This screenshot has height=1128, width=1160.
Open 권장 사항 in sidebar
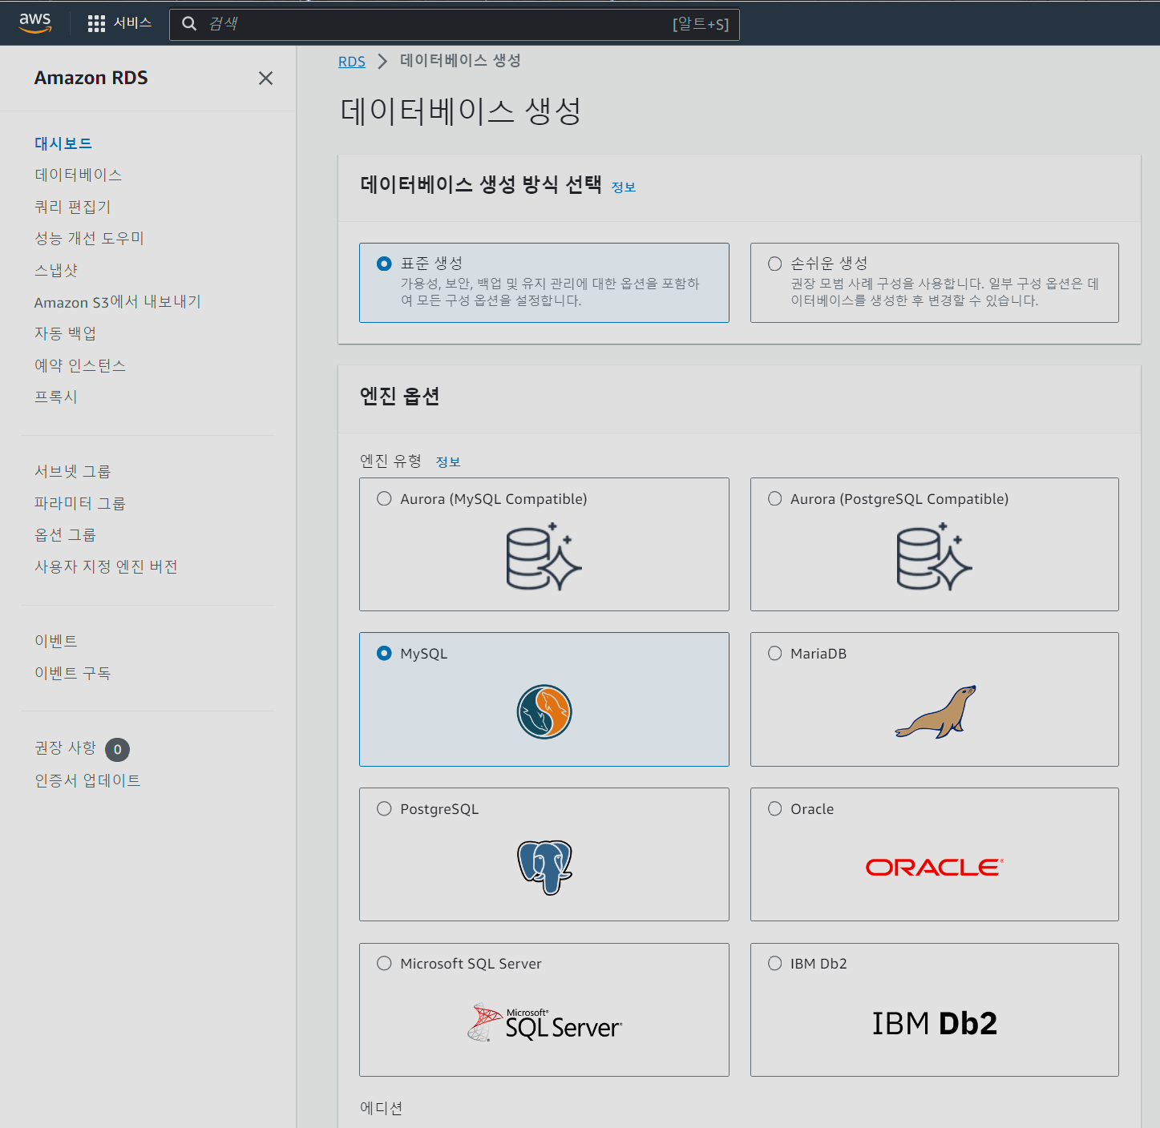click(x=65, y=747)
